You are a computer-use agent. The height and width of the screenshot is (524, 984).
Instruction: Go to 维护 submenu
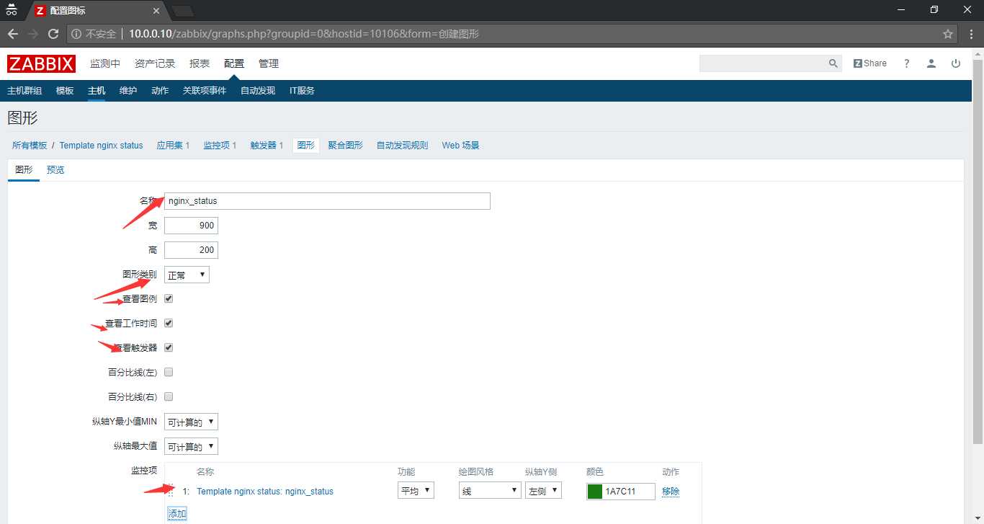click(128, 91)
